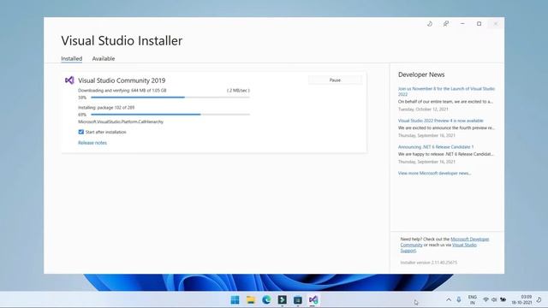
Task: Launch Microsoft Edge from the taskbar
Action: click(x=266, y=300)
